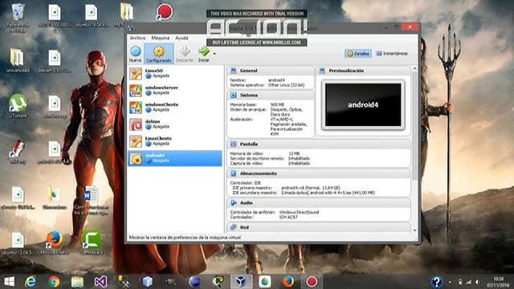Image resolution: width=514 pixels, height=289 pixels.
Task: Show hidden tray icons arrow
Action: tap(450, 282)
